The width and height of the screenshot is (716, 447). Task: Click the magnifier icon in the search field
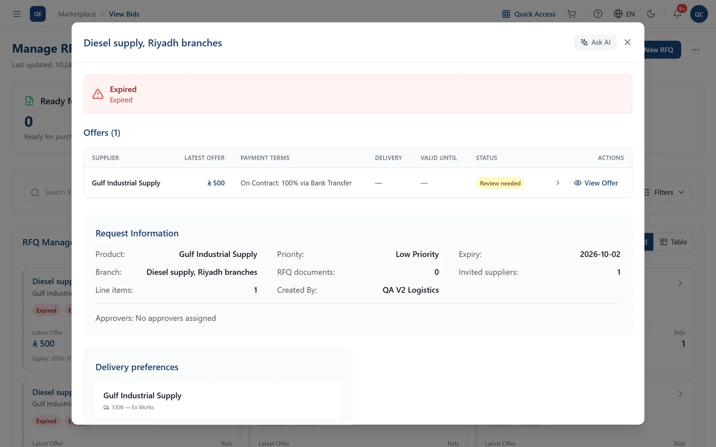coord(35,192)
